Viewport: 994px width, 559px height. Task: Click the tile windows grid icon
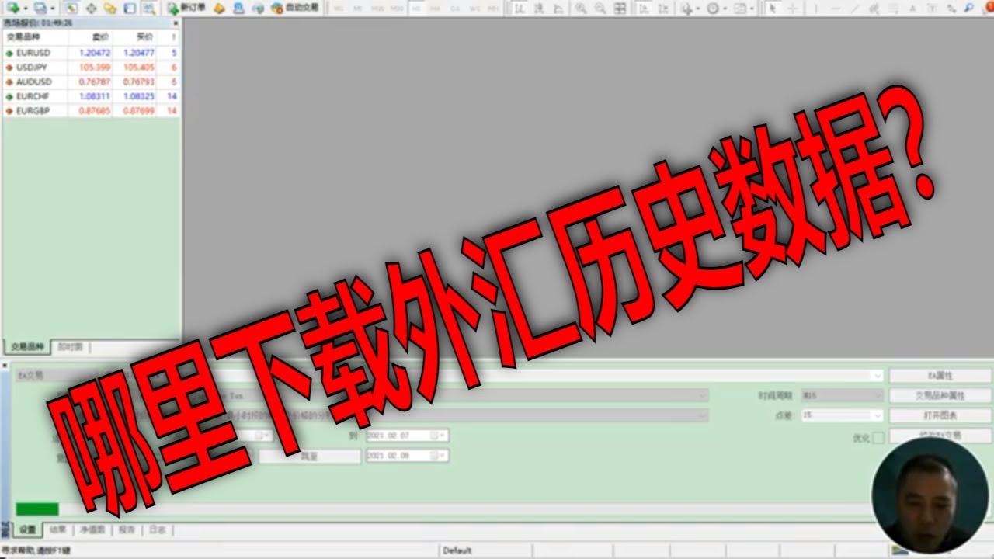[x=620, y=8]
